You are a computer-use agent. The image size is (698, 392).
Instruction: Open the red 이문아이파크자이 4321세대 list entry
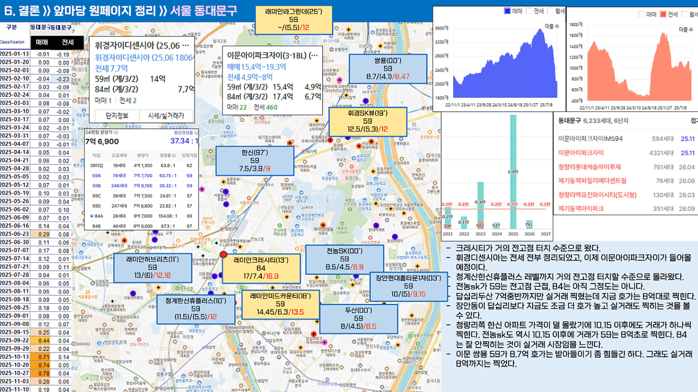point(626,153)
